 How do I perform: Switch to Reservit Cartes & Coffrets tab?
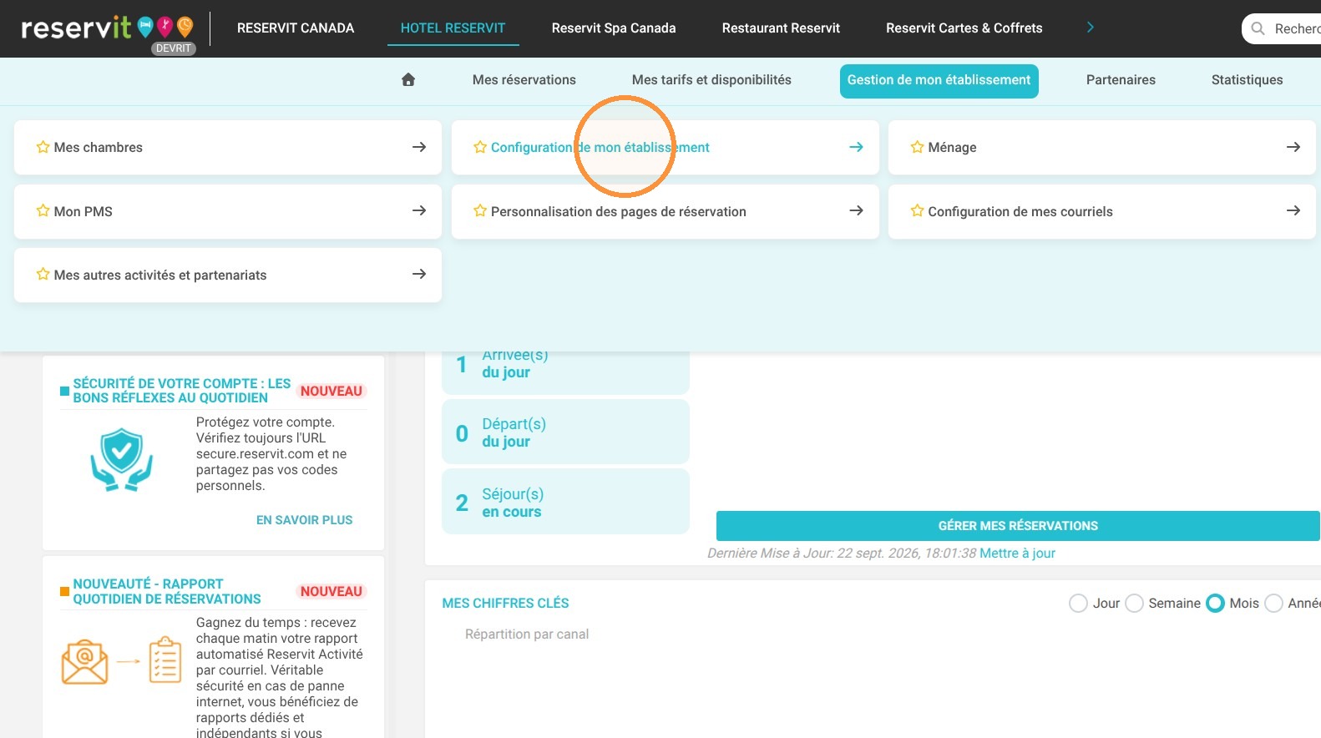(964, 28)
